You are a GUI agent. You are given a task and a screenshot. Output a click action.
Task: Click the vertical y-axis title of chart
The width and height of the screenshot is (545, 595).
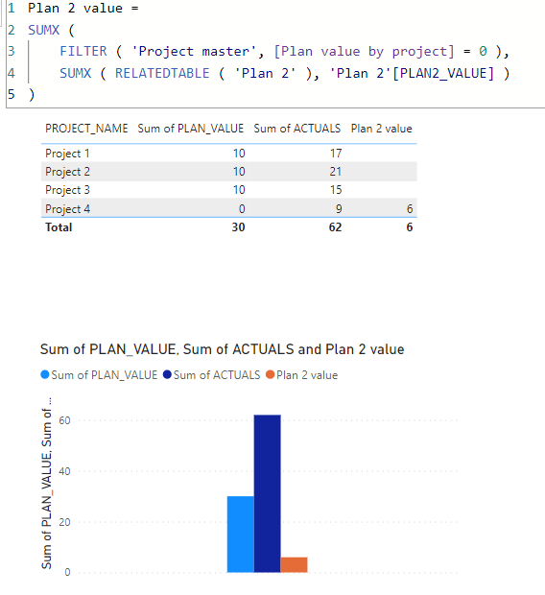(47, 483)
